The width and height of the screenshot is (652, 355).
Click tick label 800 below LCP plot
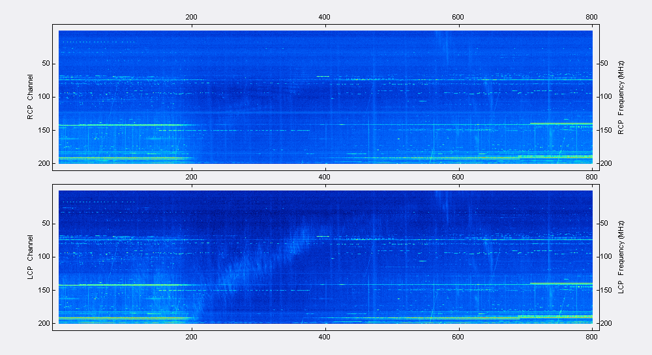(591, 337)
